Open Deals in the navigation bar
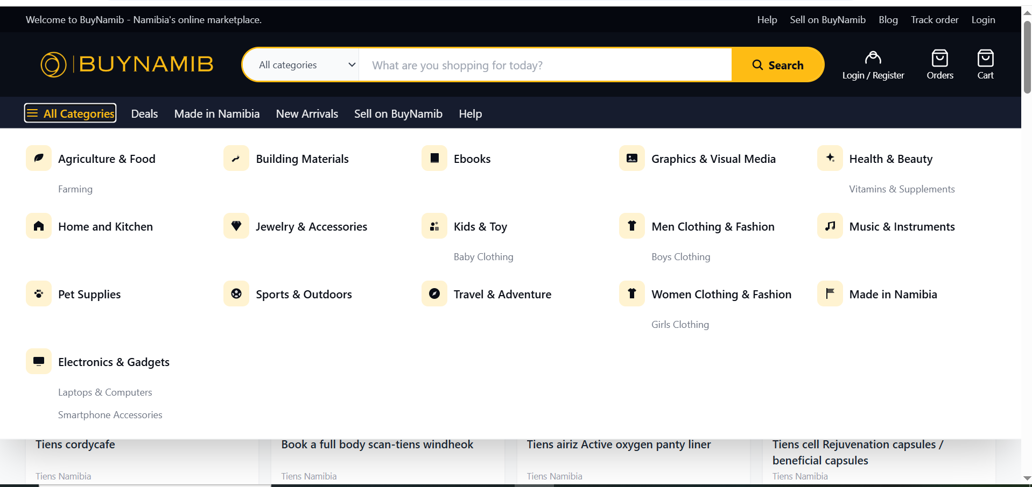This screenshot has width=1032, height=487. click(144, 113)
